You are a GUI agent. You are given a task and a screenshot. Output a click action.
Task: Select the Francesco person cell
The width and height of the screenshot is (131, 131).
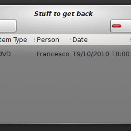(53, 54)
